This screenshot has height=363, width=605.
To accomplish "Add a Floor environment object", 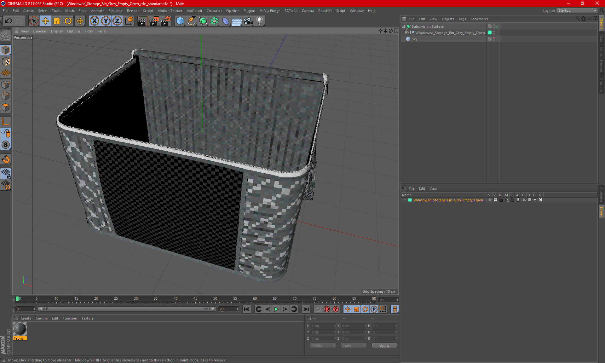I will pos(237,21).
